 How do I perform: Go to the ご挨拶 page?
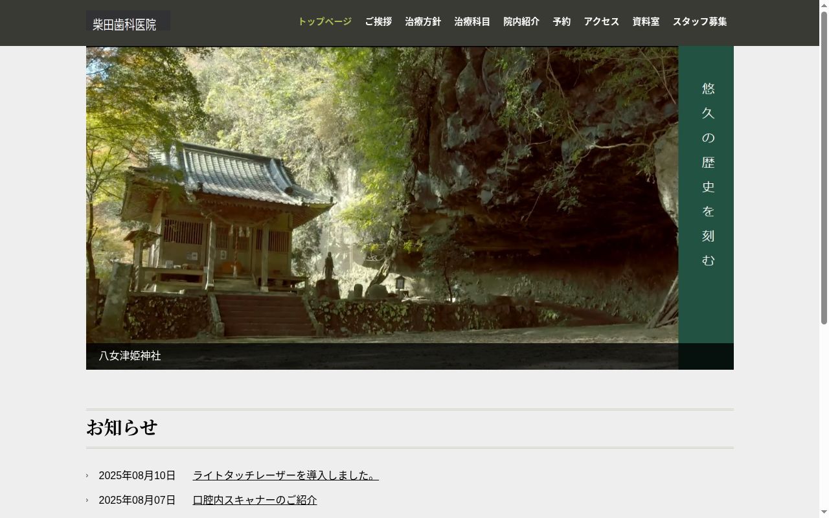pos(378,21)
